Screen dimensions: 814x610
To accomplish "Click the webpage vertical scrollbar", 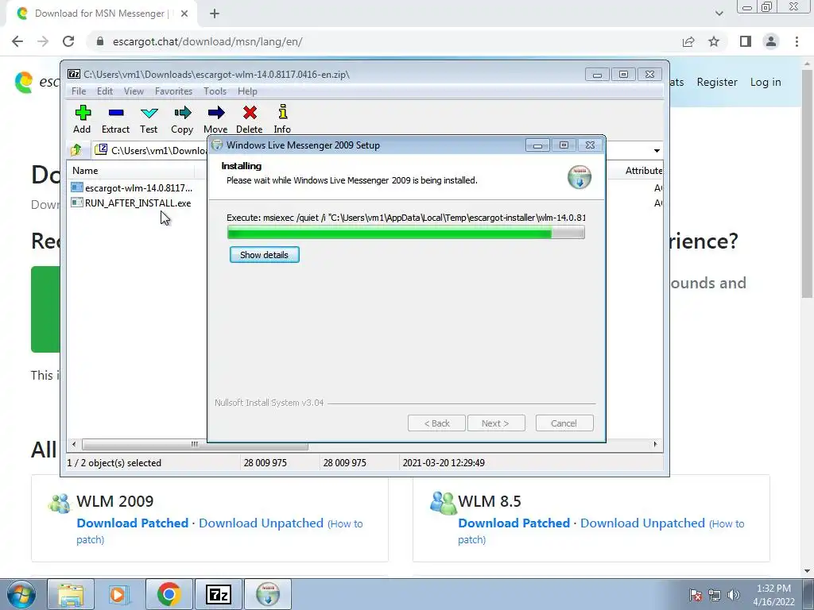I will click(807, 182).
